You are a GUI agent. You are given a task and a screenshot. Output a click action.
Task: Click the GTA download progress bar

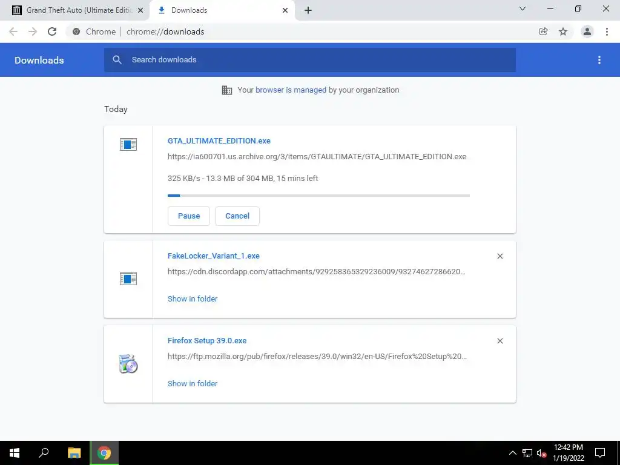(x=318, y=196)
